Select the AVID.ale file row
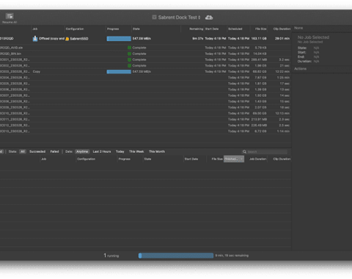Screen dimensions: 352x279 145,48
